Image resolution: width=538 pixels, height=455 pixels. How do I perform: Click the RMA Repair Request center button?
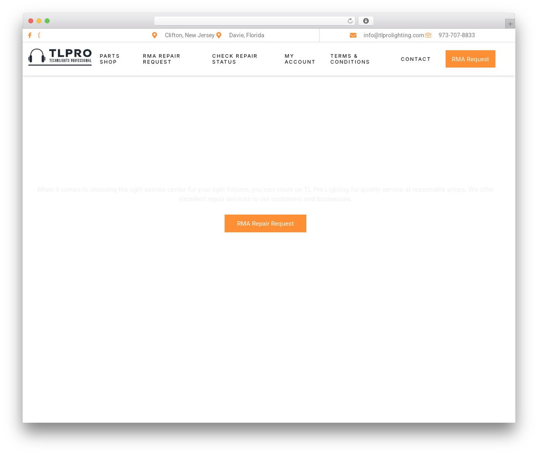[x=265, y=223]
